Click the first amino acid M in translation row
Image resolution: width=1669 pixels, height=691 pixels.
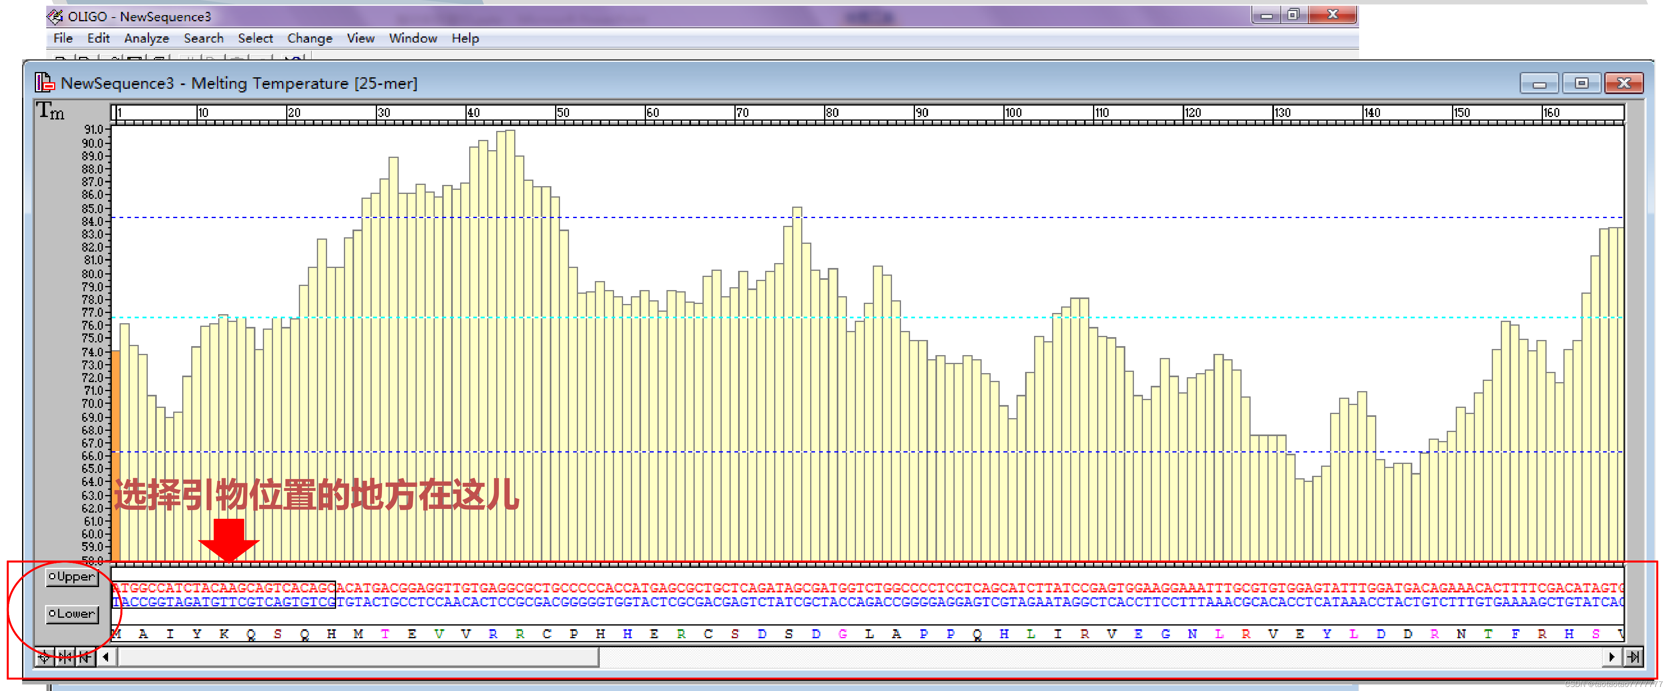coord(117,633)
